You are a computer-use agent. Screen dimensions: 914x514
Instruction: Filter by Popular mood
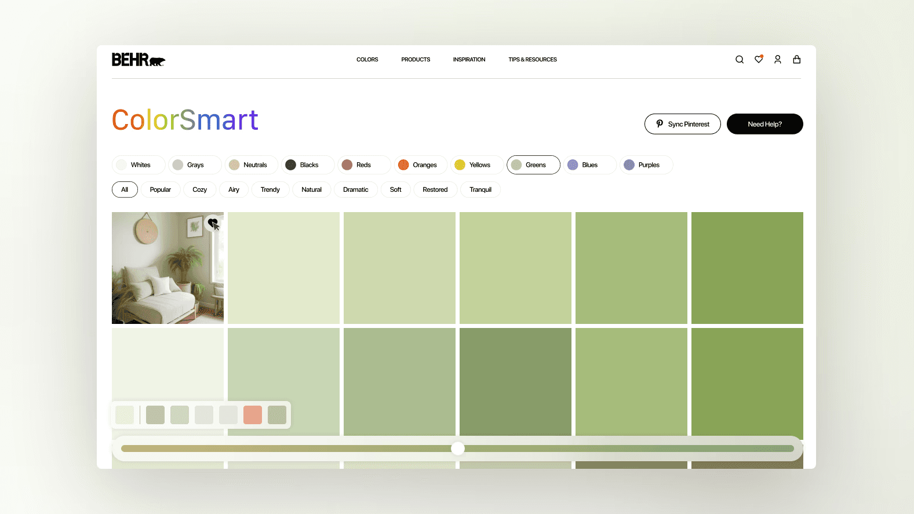(161, 189)
